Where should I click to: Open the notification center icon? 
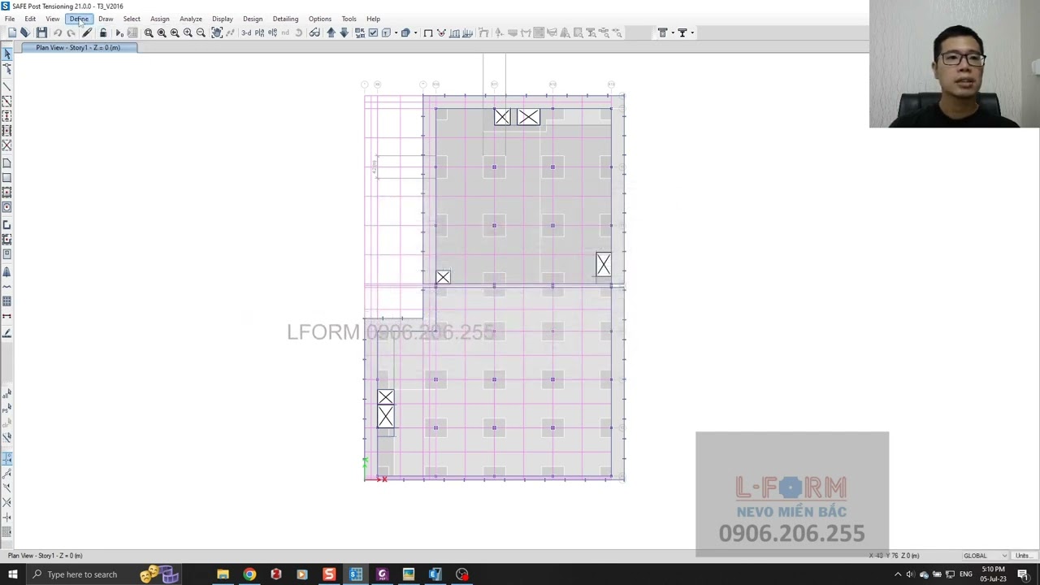point(1023,574)
